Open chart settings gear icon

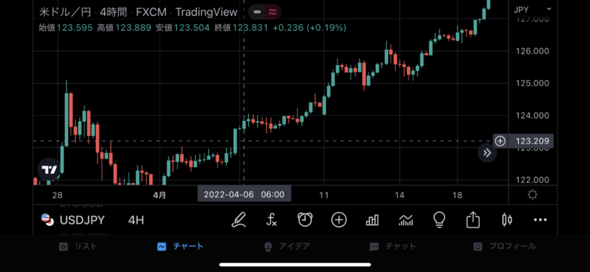pyautogui.click(x=533, y=195)
